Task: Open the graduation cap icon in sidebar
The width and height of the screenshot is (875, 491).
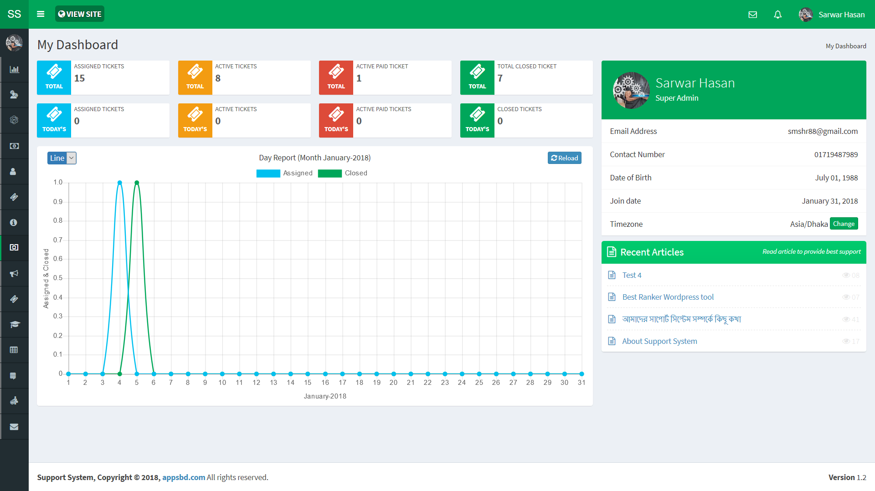Action: click(x=14, y=324)
